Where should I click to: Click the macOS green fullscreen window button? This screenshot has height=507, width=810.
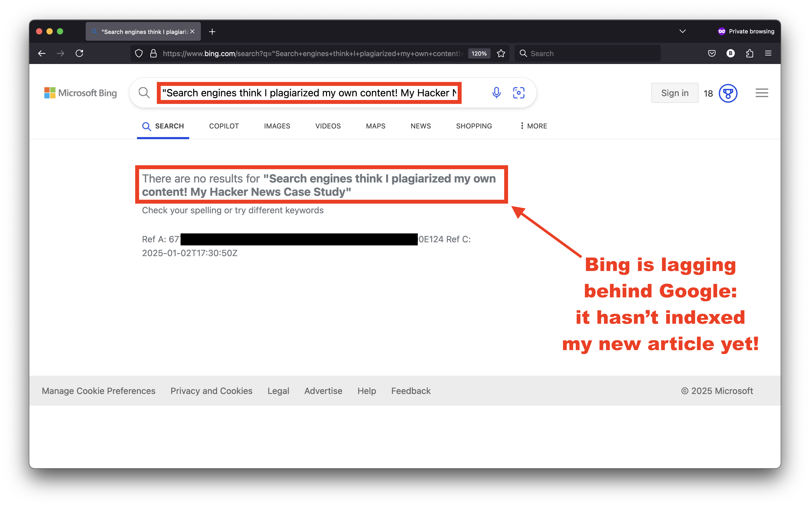60,31
